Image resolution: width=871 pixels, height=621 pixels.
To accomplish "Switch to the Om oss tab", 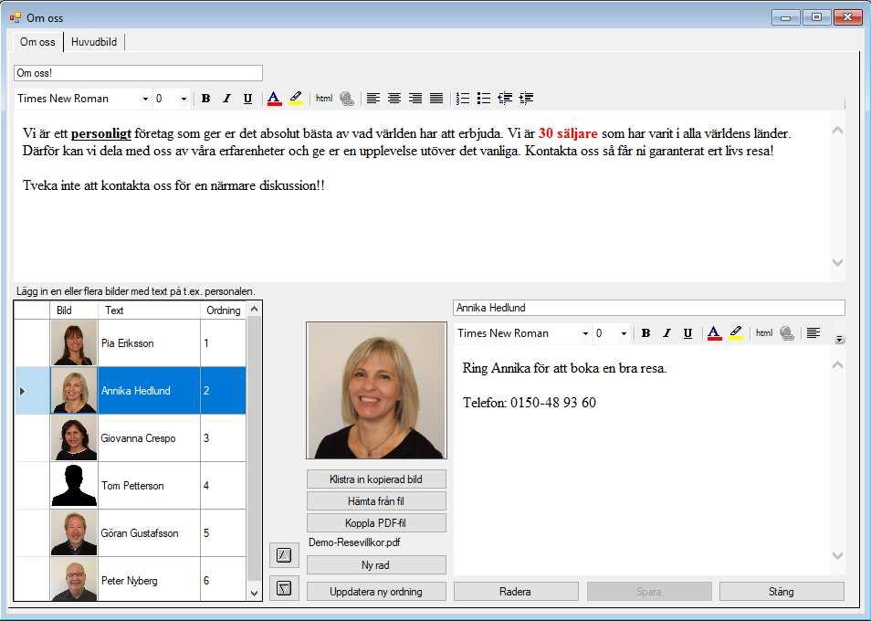I will [37, 42].
